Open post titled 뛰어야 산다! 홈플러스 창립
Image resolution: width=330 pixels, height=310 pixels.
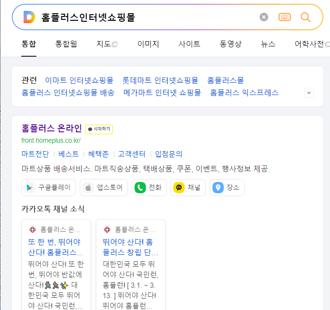tap(130, 247)
